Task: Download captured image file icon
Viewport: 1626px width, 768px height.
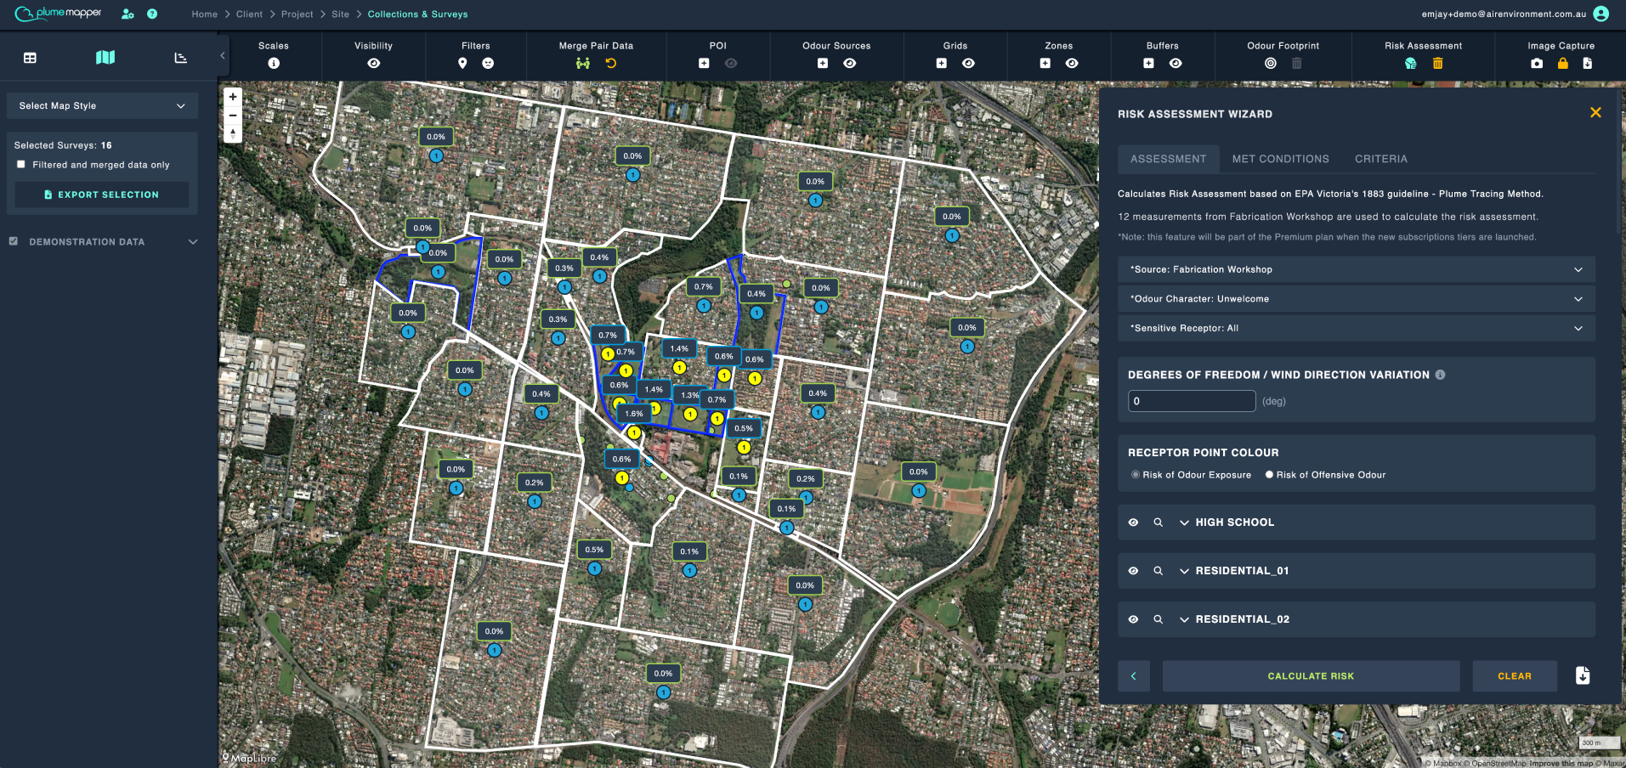Action: [x=1587, y=64]
